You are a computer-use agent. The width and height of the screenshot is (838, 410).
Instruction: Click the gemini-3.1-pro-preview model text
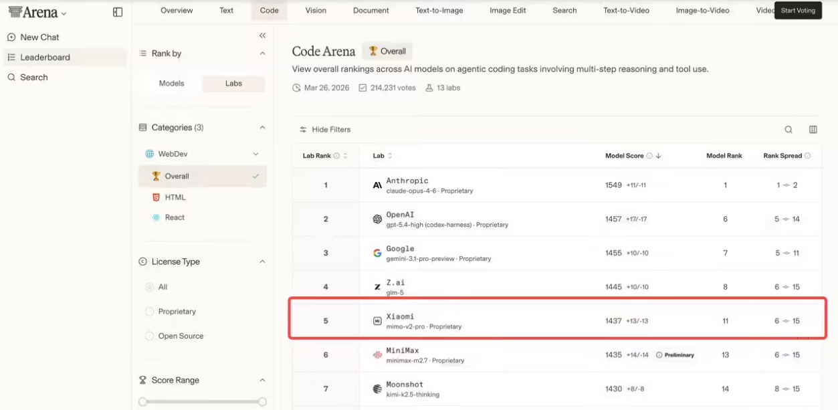point(421,259)
